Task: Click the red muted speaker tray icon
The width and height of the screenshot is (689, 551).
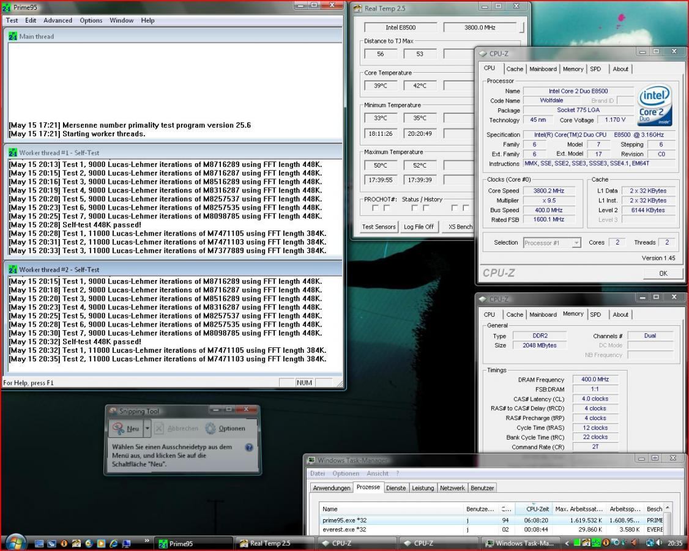Action: point(634,542)
